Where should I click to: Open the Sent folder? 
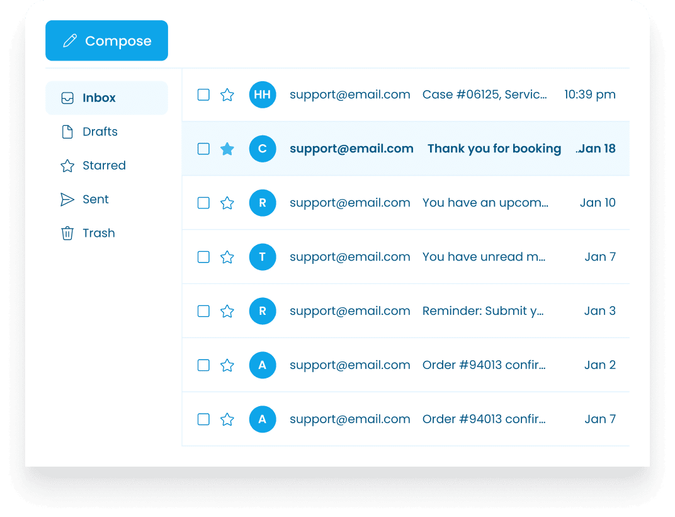pyautogui.click(x=95, y=200)
